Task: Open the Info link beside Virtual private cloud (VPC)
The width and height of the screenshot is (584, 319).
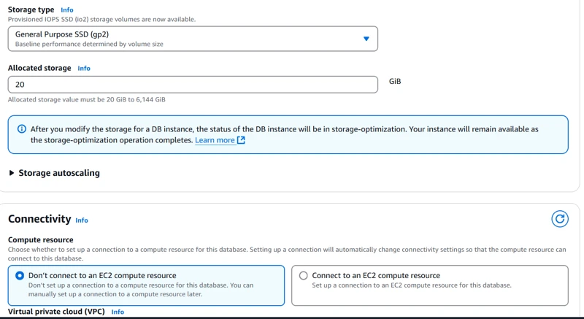Action: pos(118,312)
